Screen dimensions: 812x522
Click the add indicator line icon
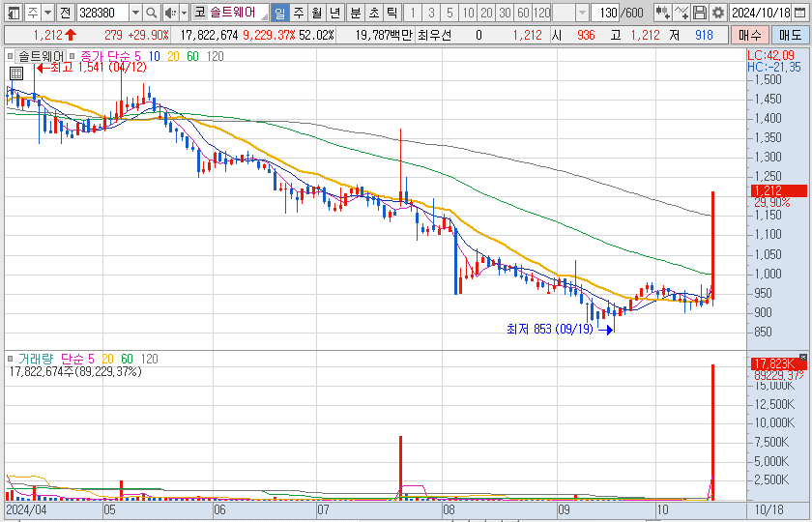pos(682,13)
